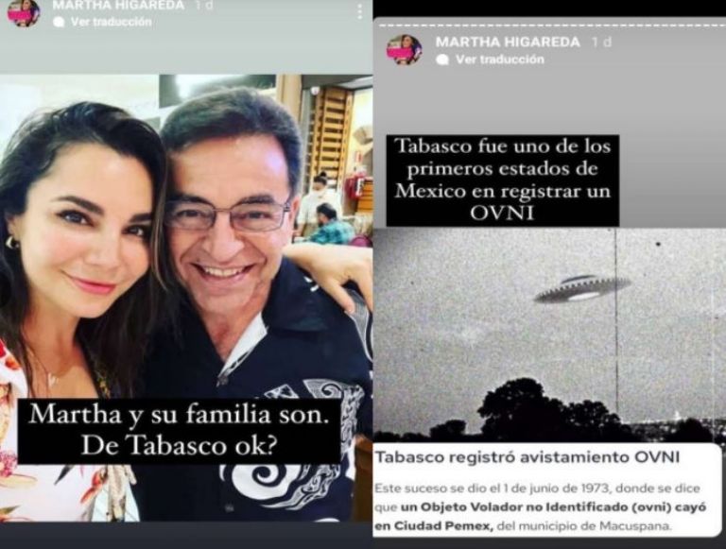Image resolution: width=726 pixels, height=549 pixels.
Task: Select "Ver traducción" on the OVNI story
Action: pos(500,60)
